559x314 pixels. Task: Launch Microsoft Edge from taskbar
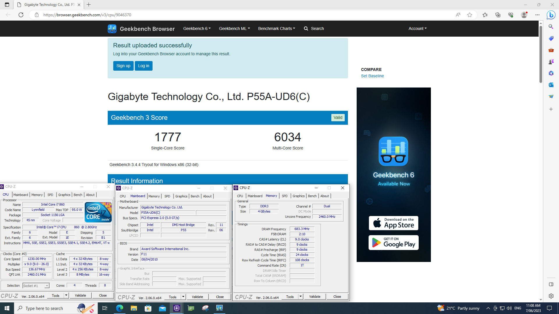119,308
